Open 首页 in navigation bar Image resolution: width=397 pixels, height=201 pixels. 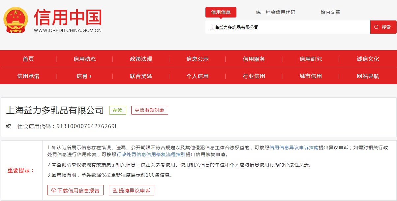click(28, 59)
